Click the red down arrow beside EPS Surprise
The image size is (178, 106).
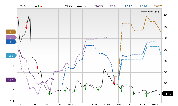tap(41, 6)
